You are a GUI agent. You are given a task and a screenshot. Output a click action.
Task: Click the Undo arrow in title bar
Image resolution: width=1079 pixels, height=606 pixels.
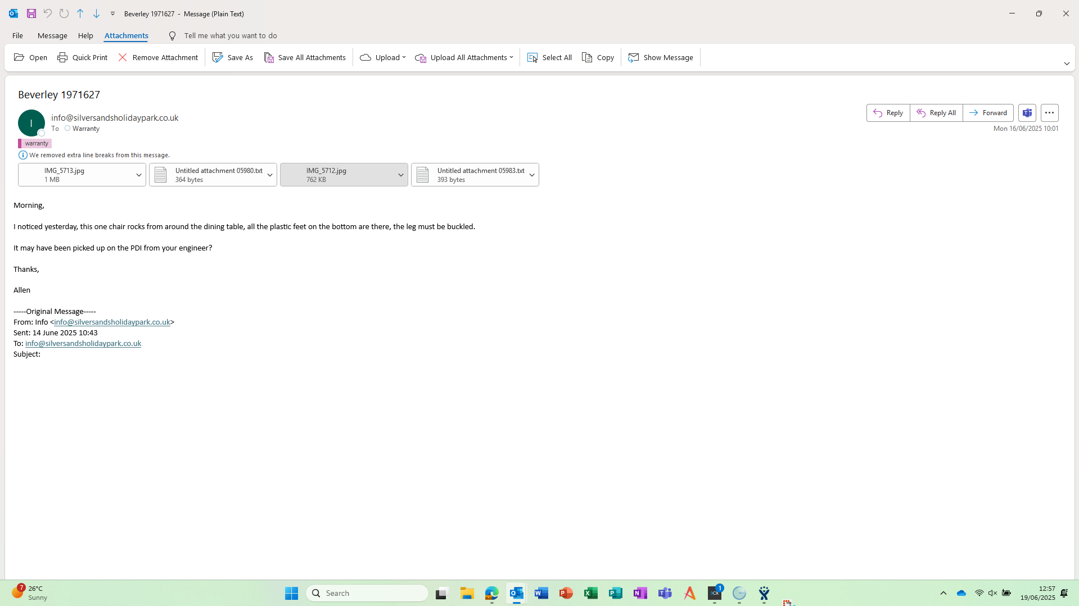click(x=48, y=13)
